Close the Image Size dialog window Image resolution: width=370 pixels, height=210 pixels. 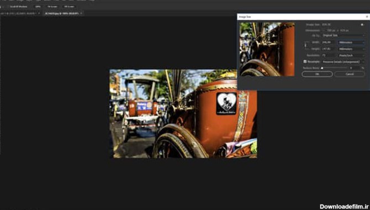pyautogui.click(x=367, y=17)
